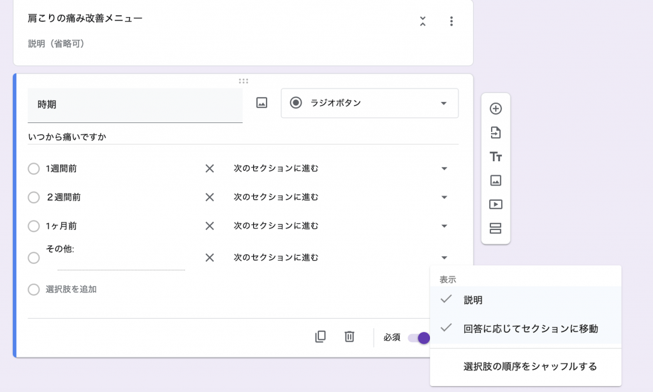This screenshot has height=392, width=653.
Task: Open section dropdown for 2週間前 option
Action: click(444, 198)
